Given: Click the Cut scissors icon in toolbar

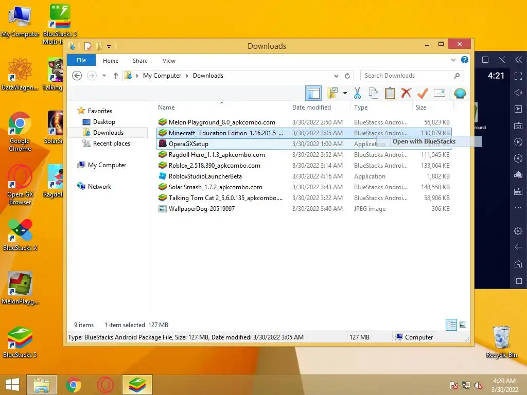Looking at the screenshot, I should [357, 93].
